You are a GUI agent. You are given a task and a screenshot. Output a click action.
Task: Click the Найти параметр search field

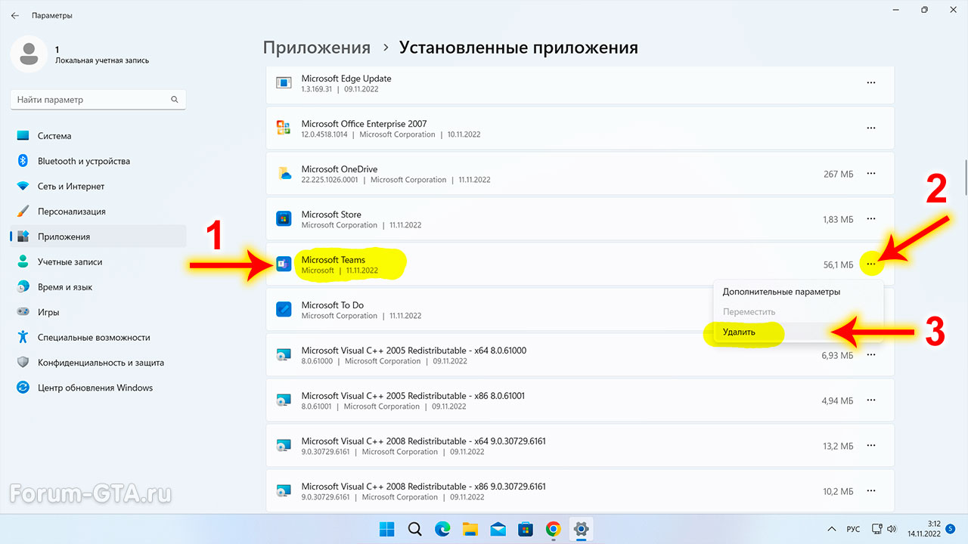click(98, 100)
